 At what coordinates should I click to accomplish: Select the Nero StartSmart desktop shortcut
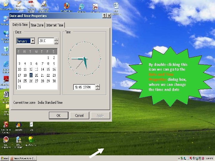pos(6,142)
